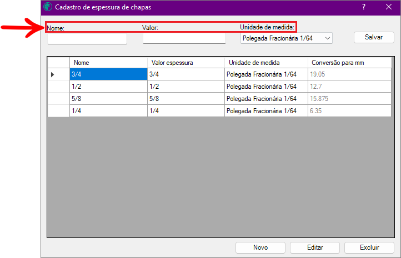Click row header of the 1/4 row
This screenshot has width=401, height=258.
(x=58, y=111)
